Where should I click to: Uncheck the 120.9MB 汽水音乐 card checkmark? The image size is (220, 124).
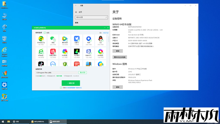pyautogui.click(x=79, y=53)
